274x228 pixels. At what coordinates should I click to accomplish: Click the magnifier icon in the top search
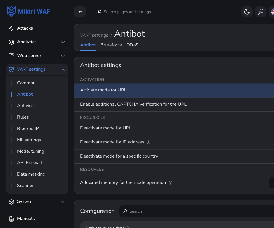(x=99, y=12)
